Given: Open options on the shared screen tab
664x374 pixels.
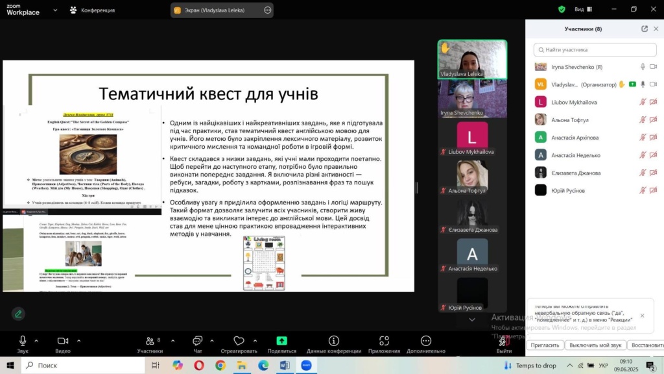Looking at the screenshot, I should (x=268, y=10).
